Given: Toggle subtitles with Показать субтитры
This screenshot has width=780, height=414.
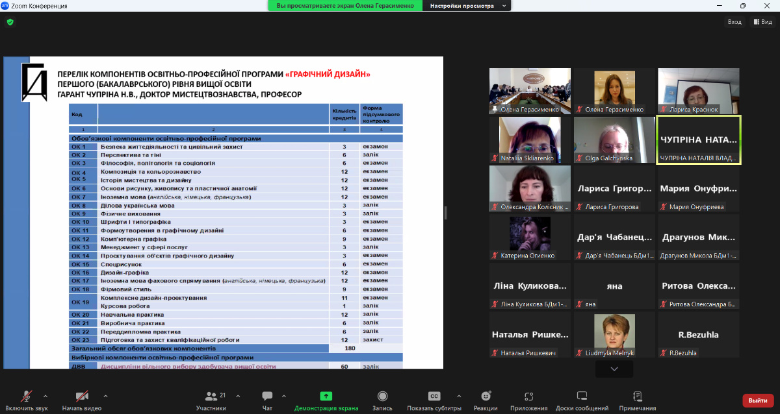Looking at the screenshot, I should [x=434, y=396].
